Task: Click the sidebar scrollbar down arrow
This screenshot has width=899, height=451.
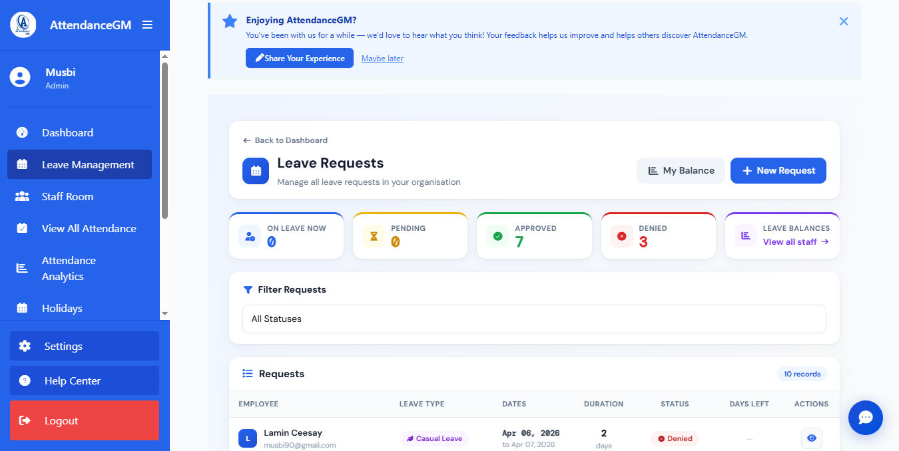Action: [164, 314]
